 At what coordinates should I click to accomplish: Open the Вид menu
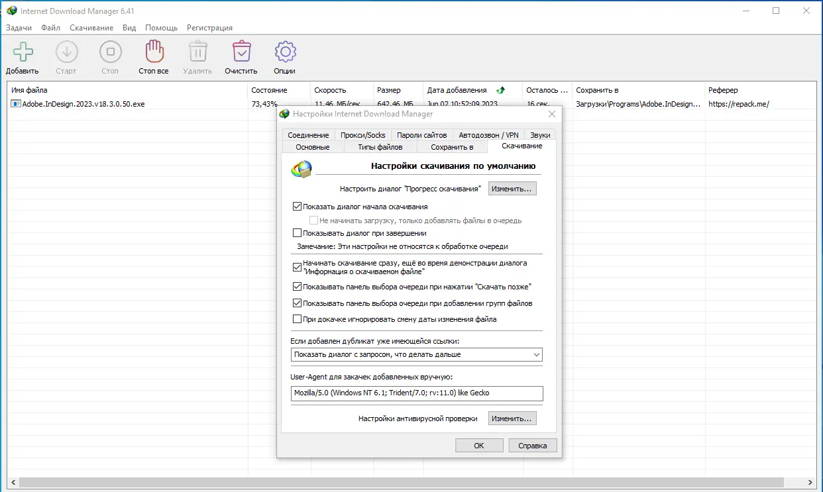click(x=129, y=28)
